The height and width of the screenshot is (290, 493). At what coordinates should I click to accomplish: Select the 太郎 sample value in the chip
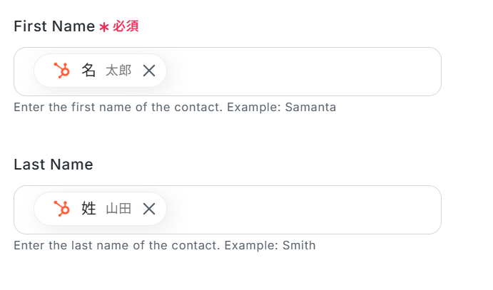tap(118, 71)
